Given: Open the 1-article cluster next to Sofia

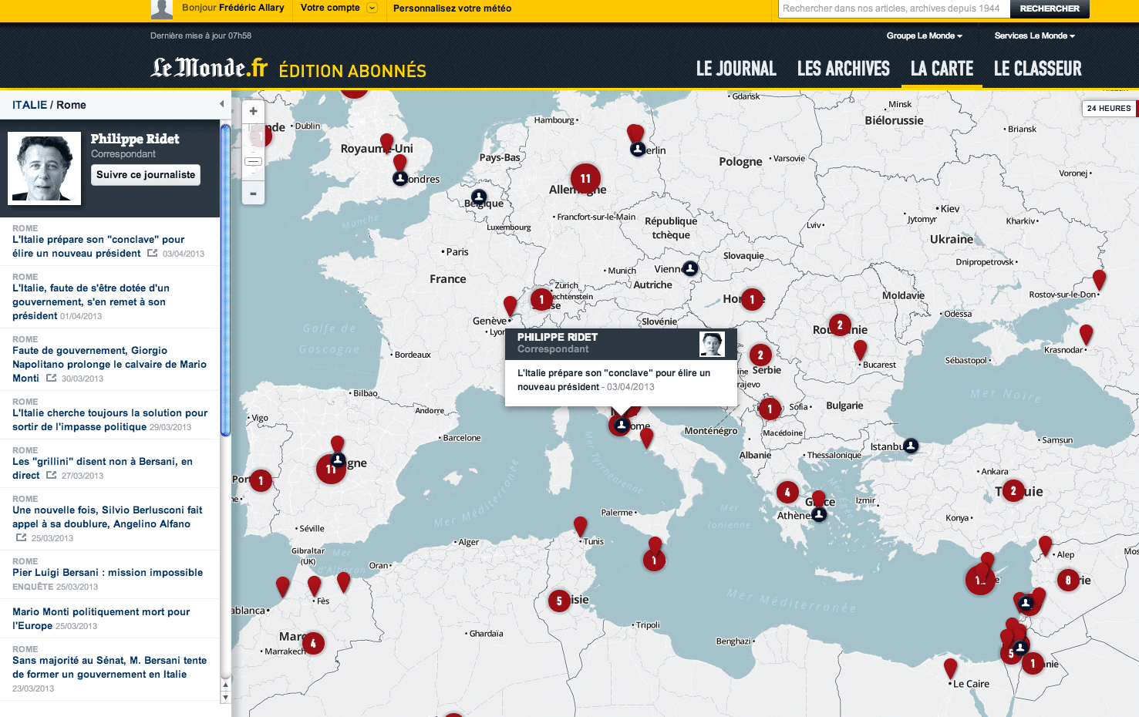Looking at the screenshot, I should (x=769, y=409).
